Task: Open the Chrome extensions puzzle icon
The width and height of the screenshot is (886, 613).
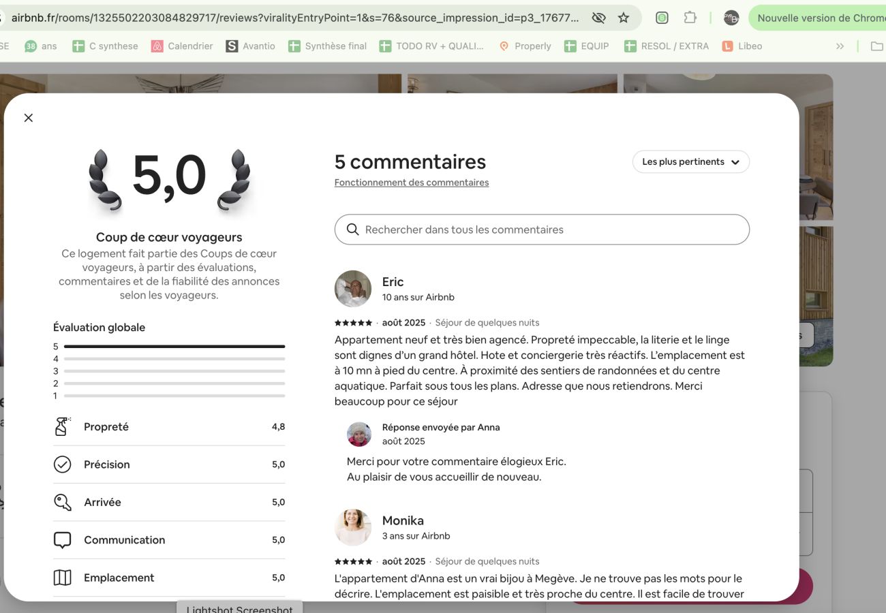Action: tap(690, 18)
